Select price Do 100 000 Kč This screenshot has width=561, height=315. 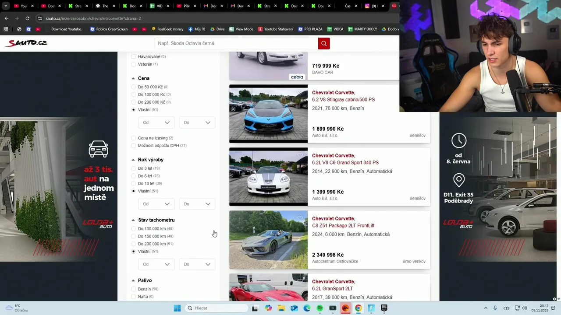[x=134, y=94]
